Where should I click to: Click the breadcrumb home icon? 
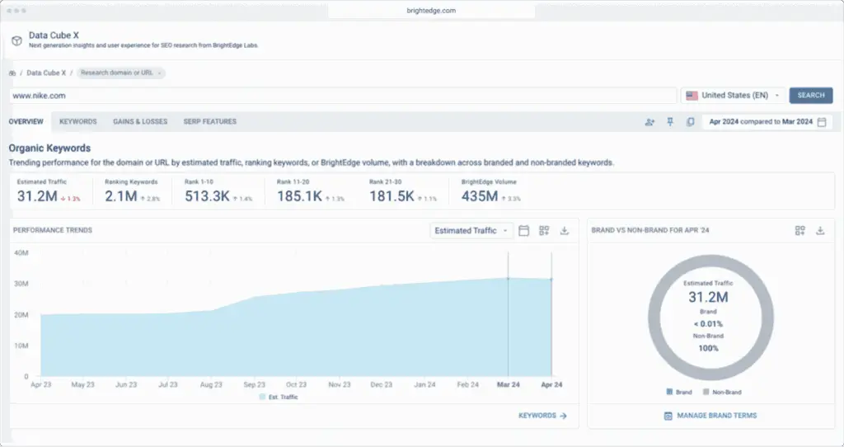(12, 73)
